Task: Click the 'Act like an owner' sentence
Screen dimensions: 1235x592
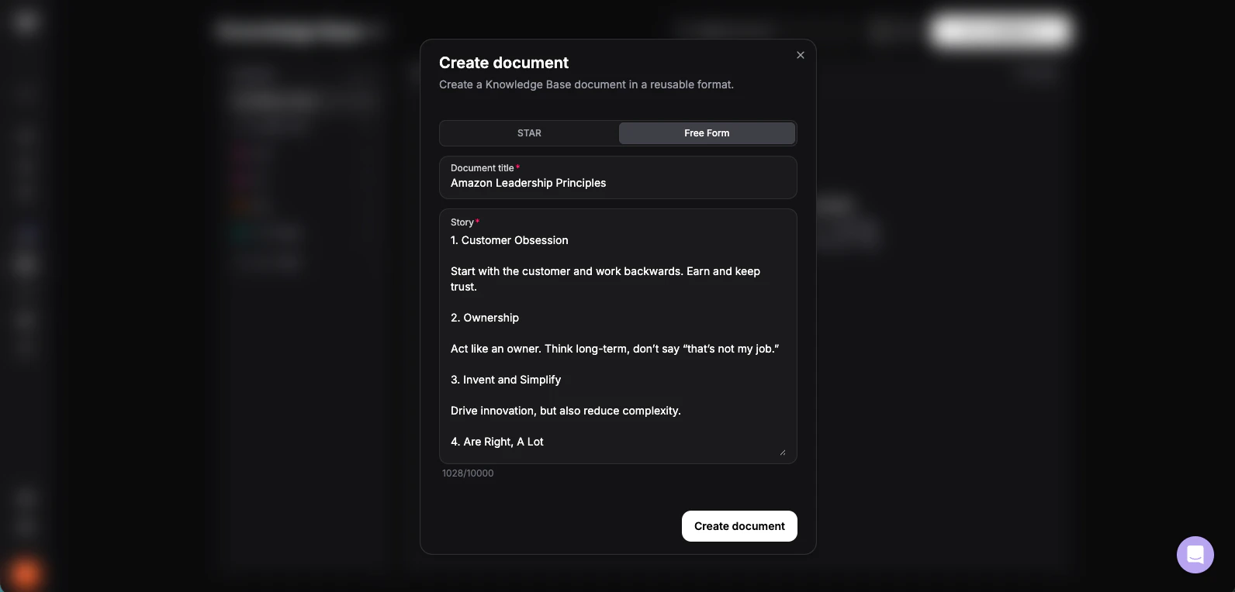Action: point(614,349)
